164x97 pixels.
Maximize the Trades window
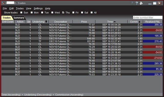pos(155,3)
